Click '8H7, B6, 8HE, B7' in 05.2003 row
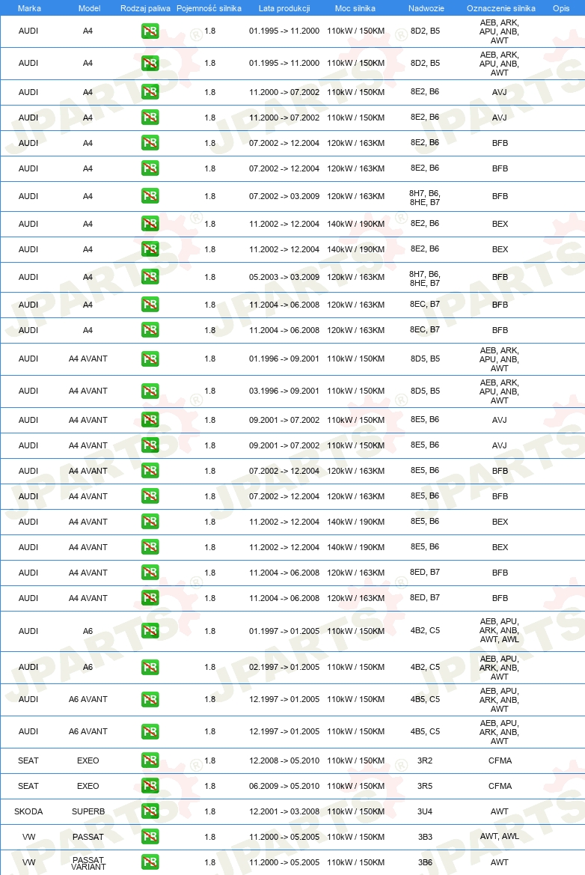This screenshot has height=875, width=585. (425, 278)
